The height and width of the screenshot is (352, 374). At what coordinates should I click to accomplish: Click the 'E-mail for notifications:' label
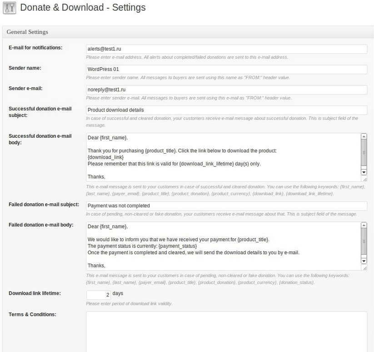(x=35, y=48)
